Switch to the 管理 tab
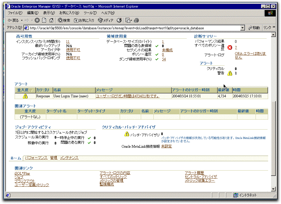Screen dimensions: 281x204 (54, 158)
